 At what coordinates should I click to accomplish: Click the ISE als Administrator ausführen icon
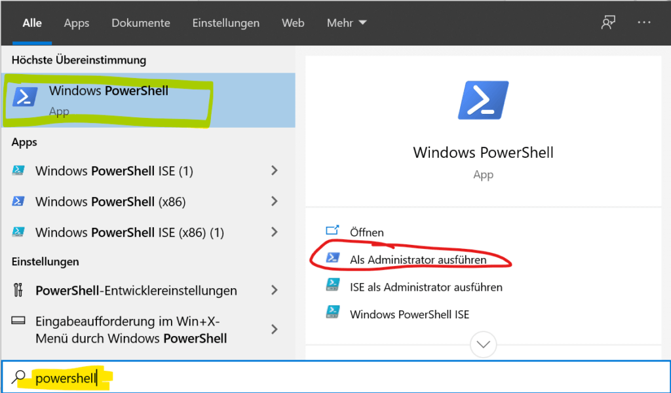[x=332, y=286]
